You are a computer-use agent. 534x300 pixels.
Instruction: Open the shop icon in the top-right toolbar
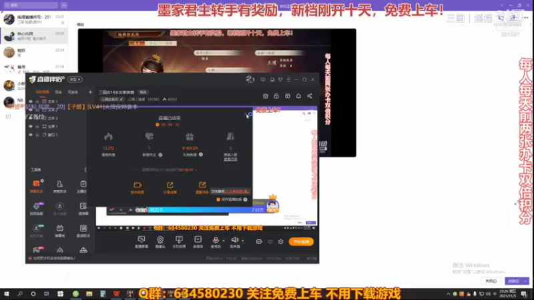(266, 96)
